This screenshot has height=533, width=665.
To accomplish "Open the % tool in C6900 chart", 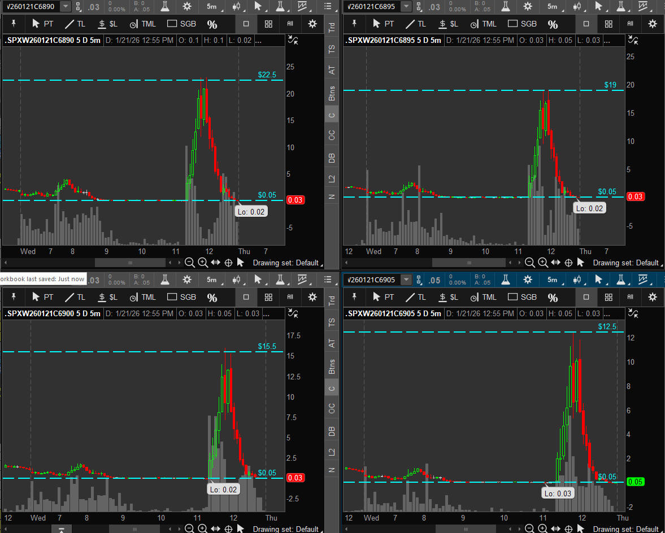I will 212,298.
